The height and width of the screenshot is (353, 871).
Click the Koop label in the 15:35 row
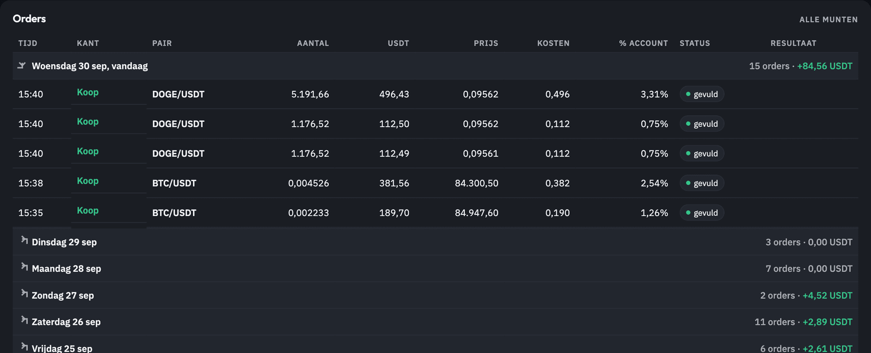click(x=88, y=210)
